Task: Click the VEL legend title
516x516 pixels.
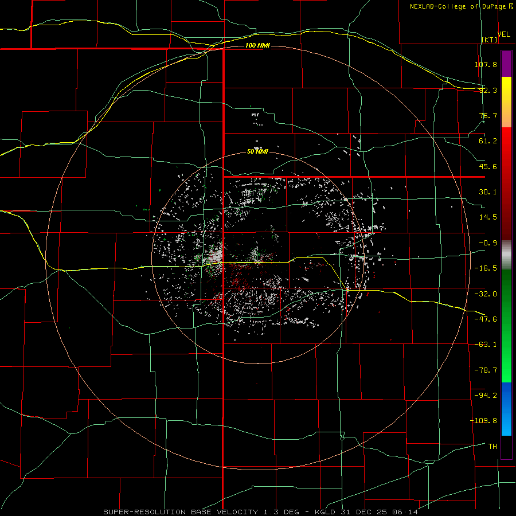Action: [x=504, y=34]
